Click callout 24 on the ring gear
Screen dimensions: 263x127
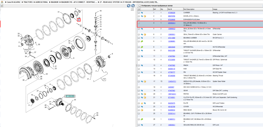(x=69, y=41)
